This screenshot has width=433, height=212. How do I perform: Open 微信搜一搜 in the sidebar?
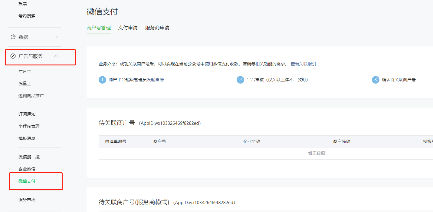pyautogui.click(x=29, y=157)
